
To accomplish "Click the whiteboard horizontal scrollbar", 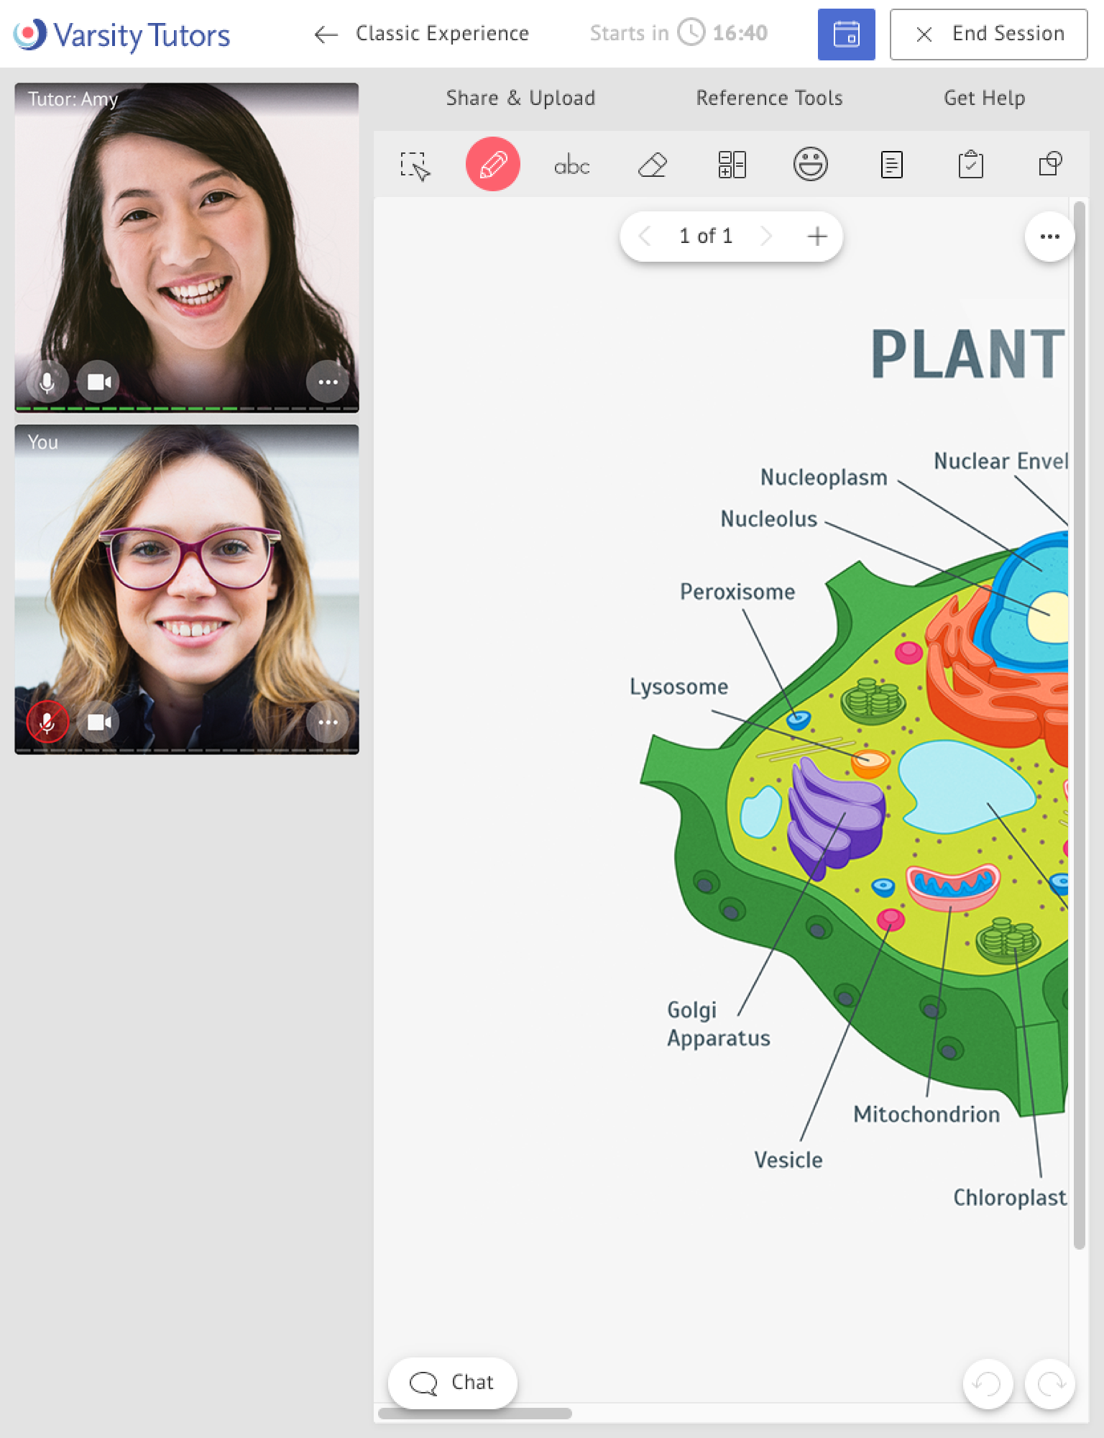I will pyautogui.click(x=475, y=1414).
